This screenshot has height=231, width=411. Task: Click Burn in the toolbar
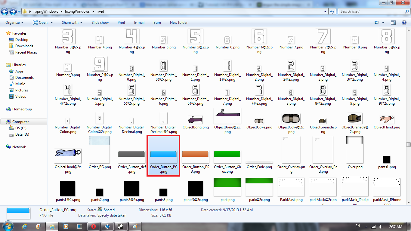[157, 23]
